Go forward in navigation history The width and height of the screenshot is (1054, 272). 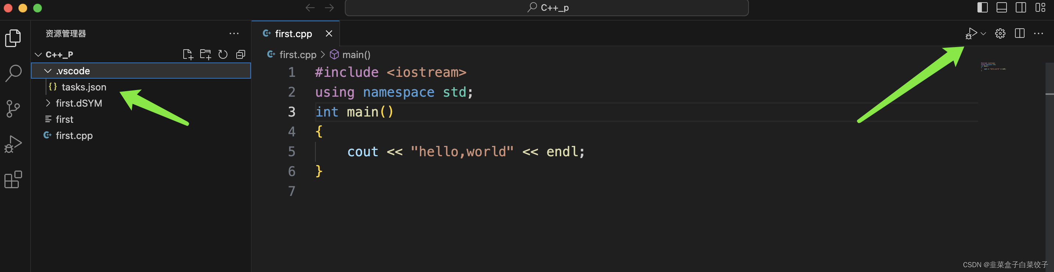(329, 8)
